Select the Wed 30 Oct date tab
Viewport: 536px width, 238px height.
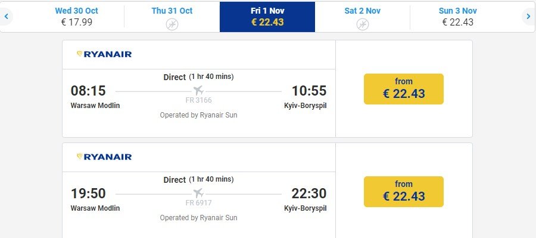(x=76, y=17)
